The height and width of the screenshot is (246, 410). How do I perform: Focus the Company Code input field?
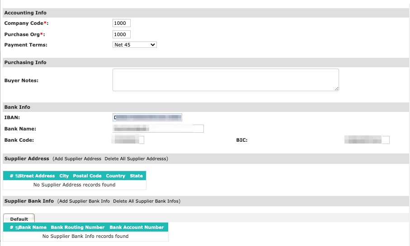[x=121, y=23]
